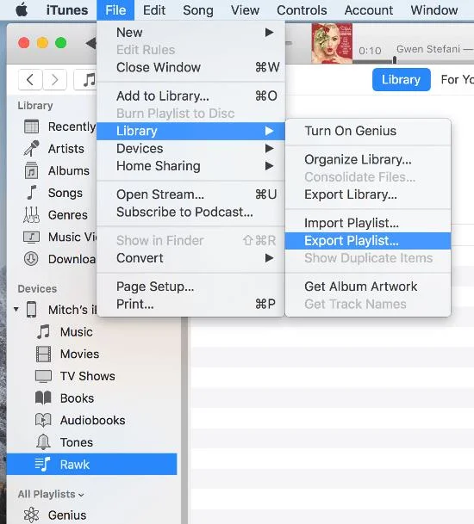Open the Home Sharing submenu

coord(190,166)
